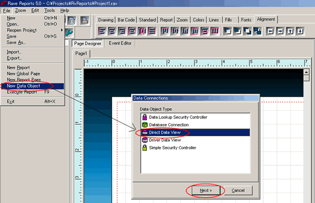Image resolution: width=315 pixels, height=203 pixels.
Task: Choose Save As from File menu
Action: (16, 43)
